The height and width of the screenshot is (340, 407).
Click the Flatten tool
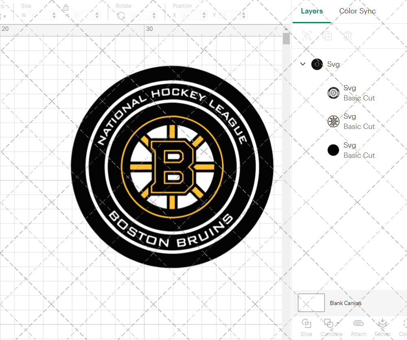pos(382,328)
